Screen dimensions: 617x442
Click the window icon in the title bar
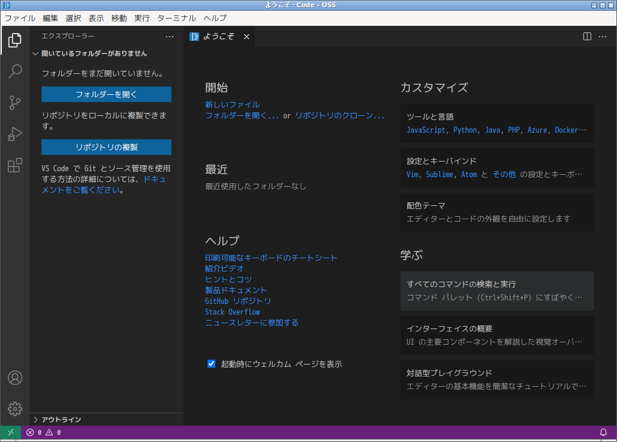[x=6, y=5]
